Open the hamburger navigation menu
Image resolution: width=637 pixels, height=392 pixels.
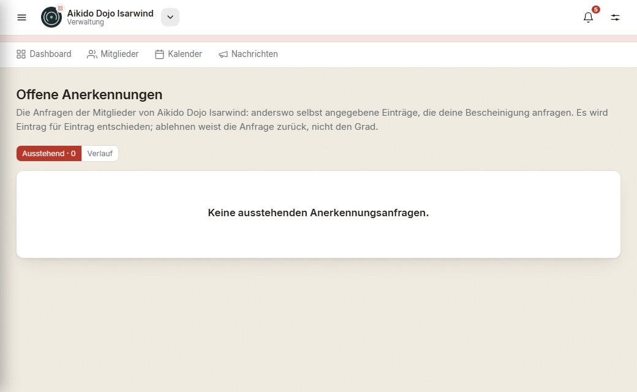[x=21, y=18]
